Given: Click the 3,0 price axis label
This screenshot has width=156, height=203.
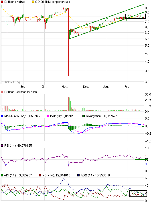Looking at the screenshot, I should click(147, 82).
